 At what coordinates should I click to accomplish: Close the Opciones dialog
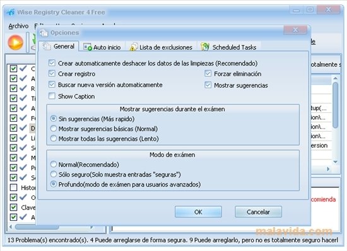[x=295, y=30]
